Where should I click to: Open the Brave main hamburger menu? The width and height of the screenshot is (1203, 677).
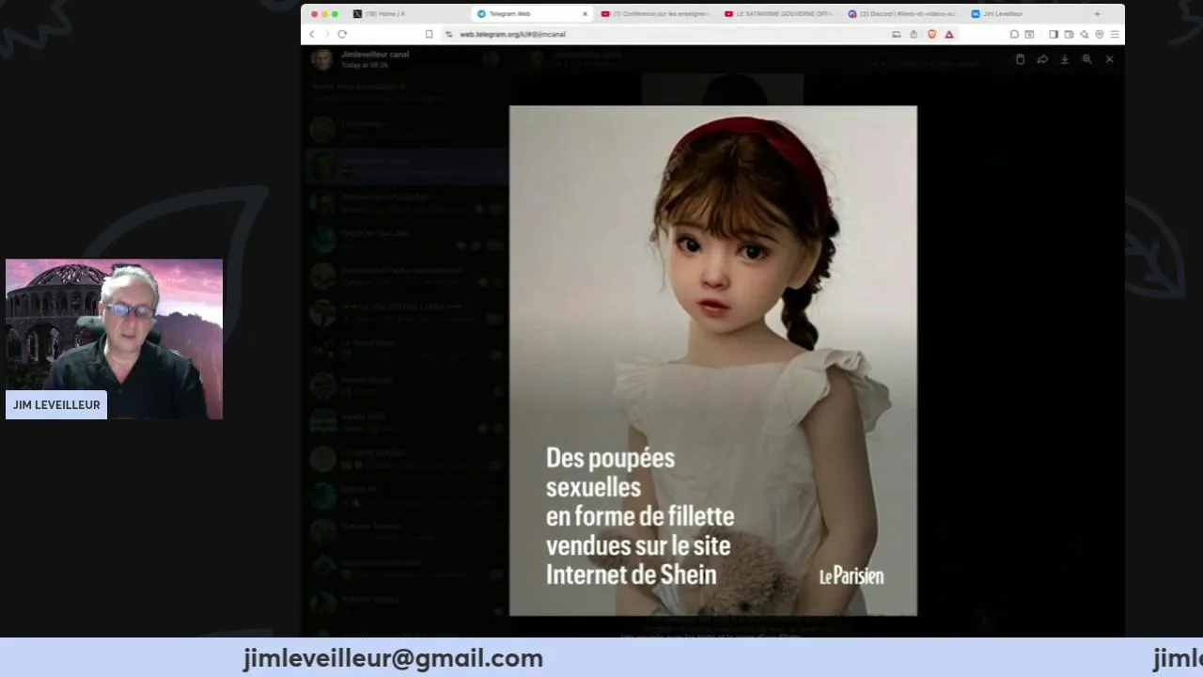pos(1115,34)
